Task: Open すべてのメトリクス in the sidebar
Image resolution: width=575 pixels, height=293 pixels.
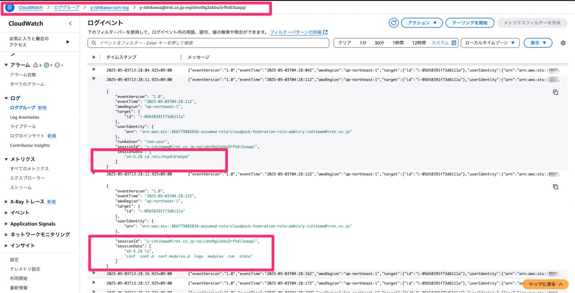Action: (30, 169)
